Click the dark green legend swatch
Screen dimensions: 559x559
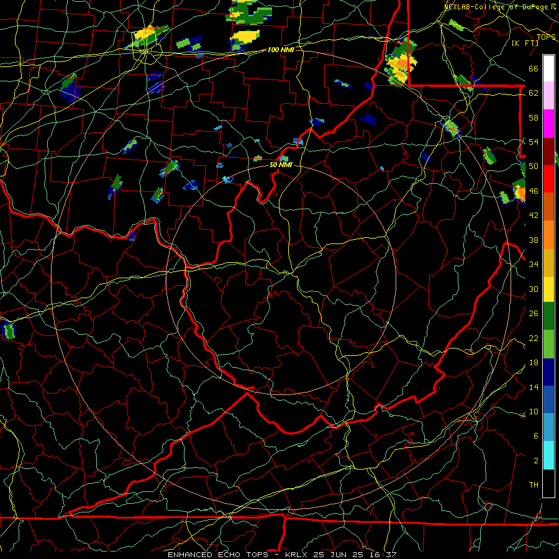(548, 317)
